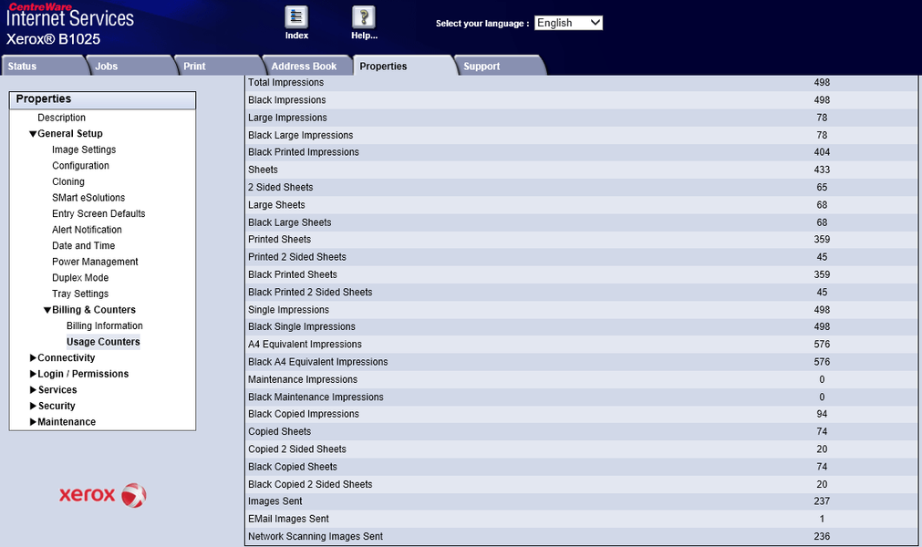Image resolution: width=922 pixels, height=547 pixels.
Task: Click the Total Impressions row label
Action: point(285,82)
